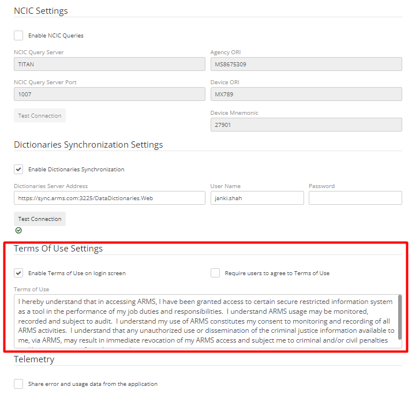Click the Terms Of Use Settings heading

58,248
